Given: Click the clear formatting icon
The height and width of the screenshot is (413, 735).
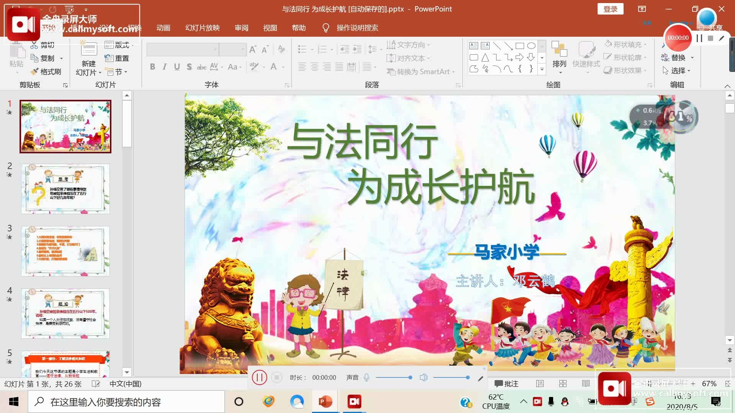Looking at the screenshot, I should 282,49.
